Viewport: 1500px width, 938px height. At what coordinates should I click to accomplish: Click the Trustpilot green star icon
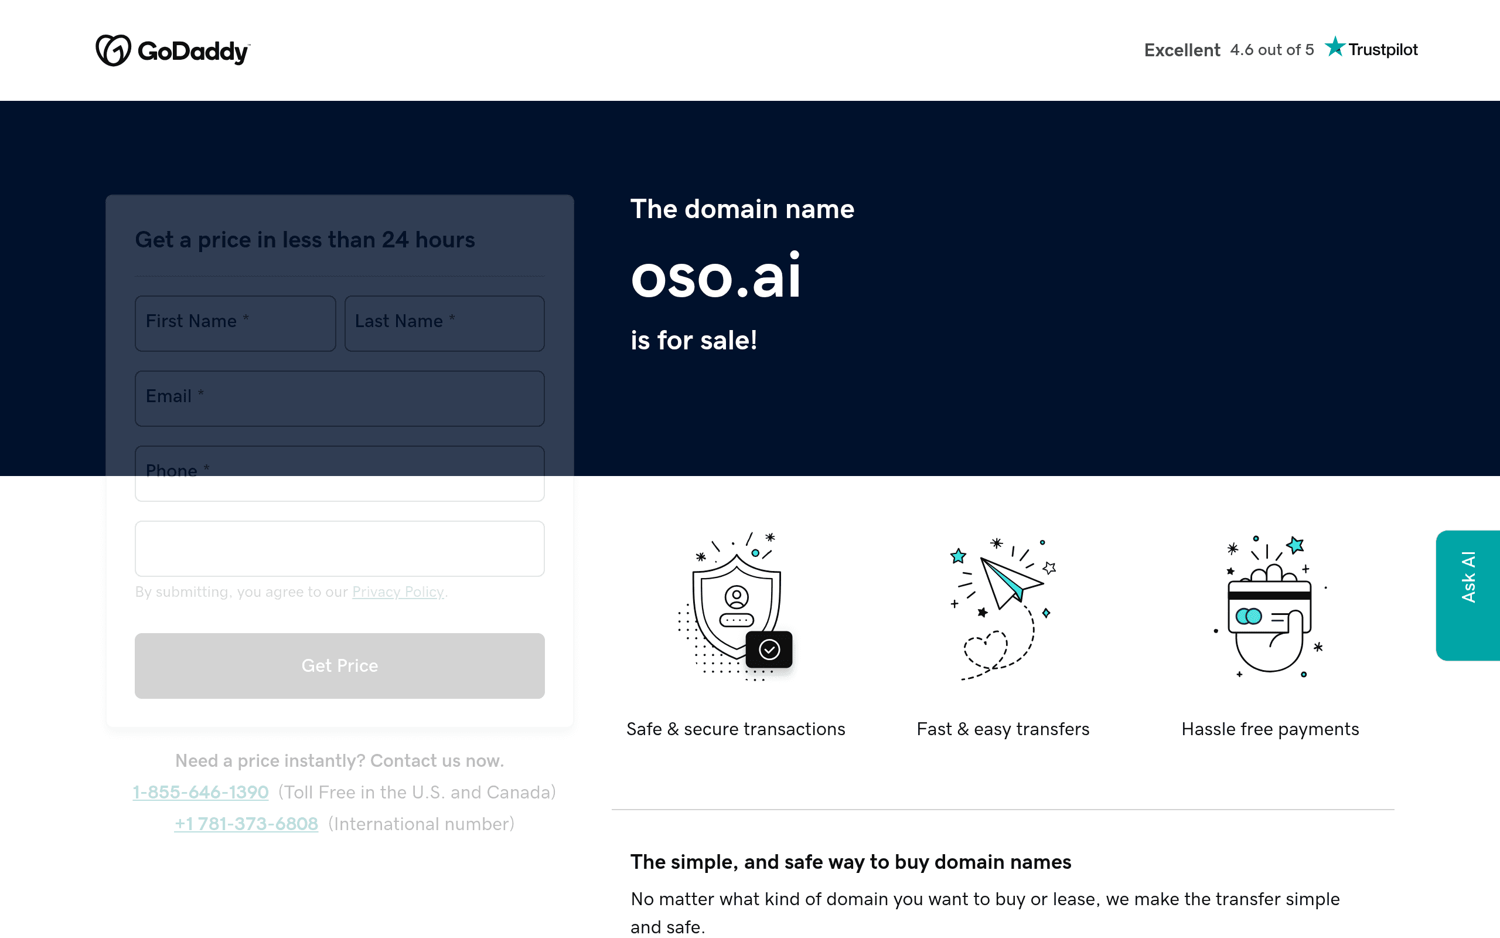(1335, 46)
